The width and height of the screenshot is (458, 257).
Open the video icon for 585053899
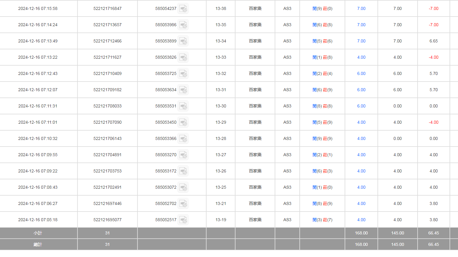(x=183, y=41)
